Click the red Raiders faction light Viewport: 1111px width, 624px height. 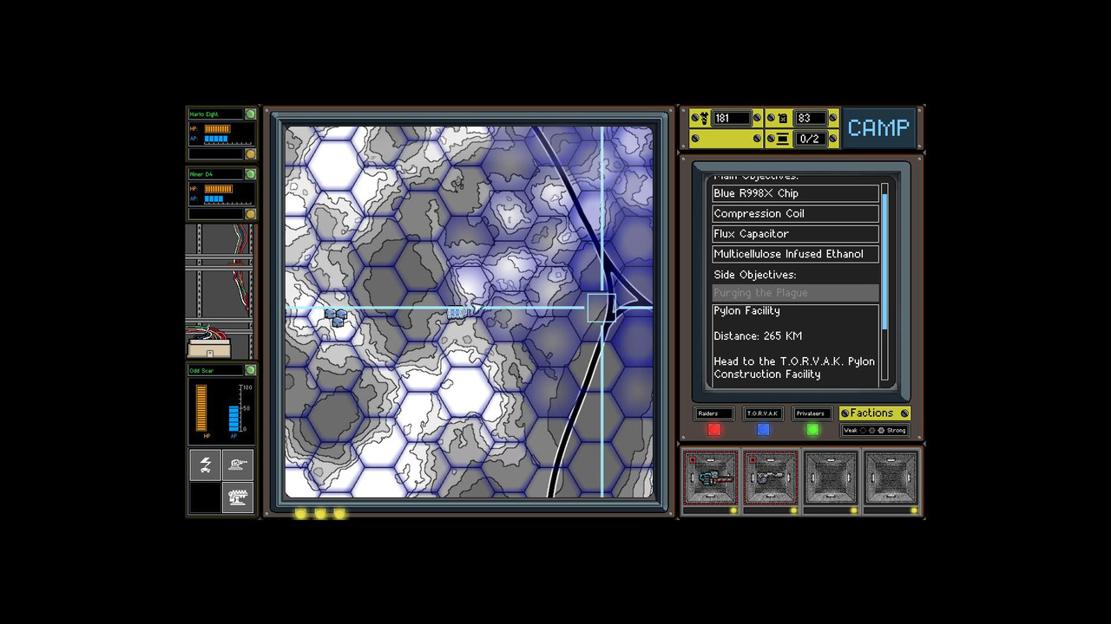click(714, 430)
